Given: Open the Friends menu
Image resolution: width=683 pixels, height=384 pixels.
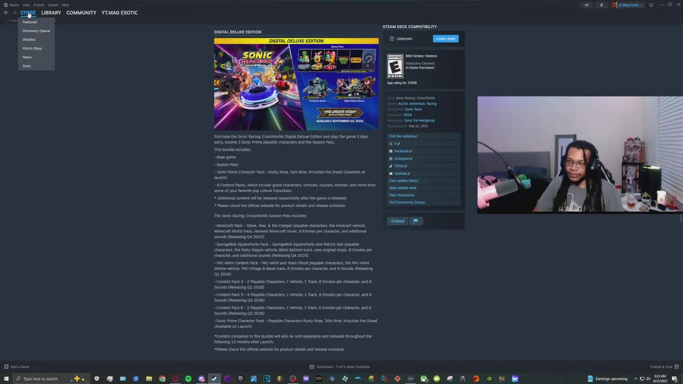Looking at the screenshot, I should [39, 5].
